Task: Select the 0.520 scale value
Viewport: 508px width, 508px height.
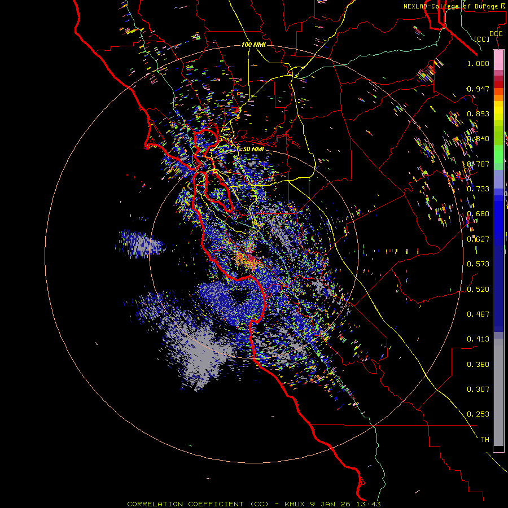Action: (478, 290)
